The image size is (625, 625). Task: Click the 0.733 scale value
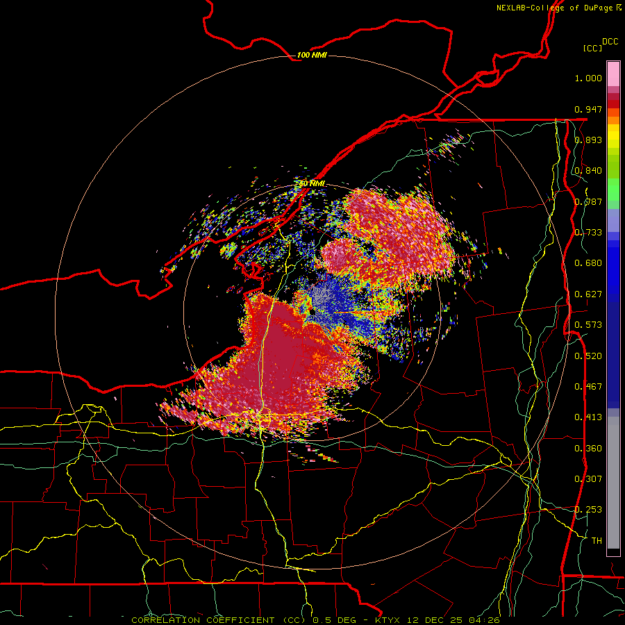(x=588, y=233)
